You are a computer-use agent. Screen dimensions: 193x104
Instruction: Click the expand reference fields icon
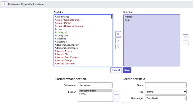[x=118, y=34]
